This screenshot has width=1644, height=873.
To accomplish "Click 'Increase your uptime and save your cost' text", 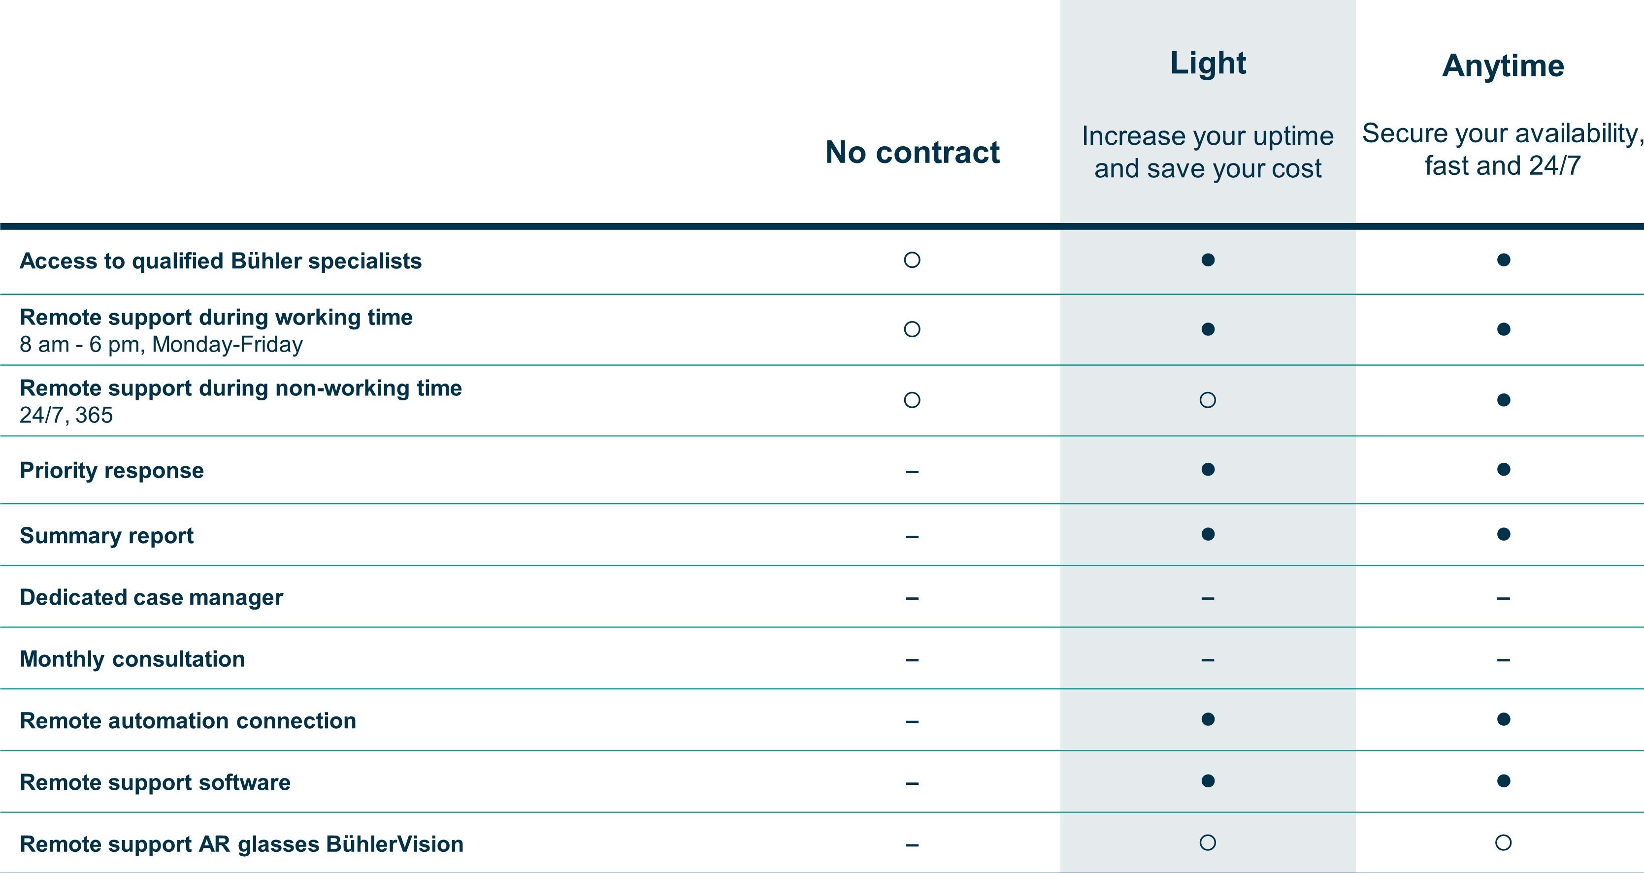I will tap(1208, 153).
